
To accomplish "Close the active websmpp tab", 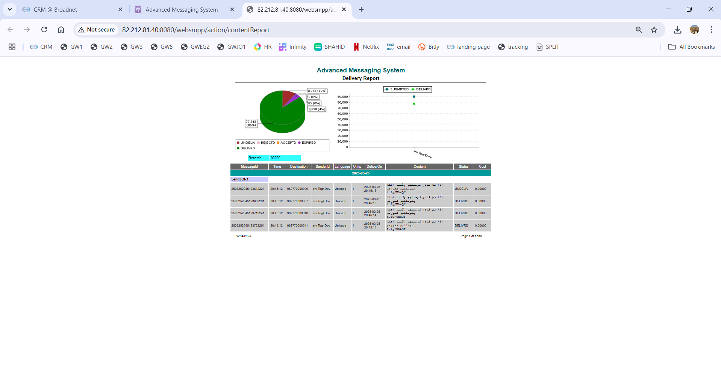I will pos(344,9).
